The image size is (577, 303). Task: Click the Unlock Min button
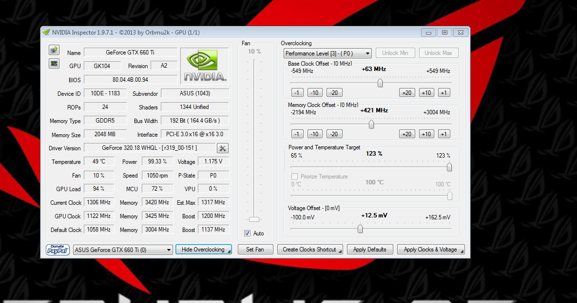395,53
